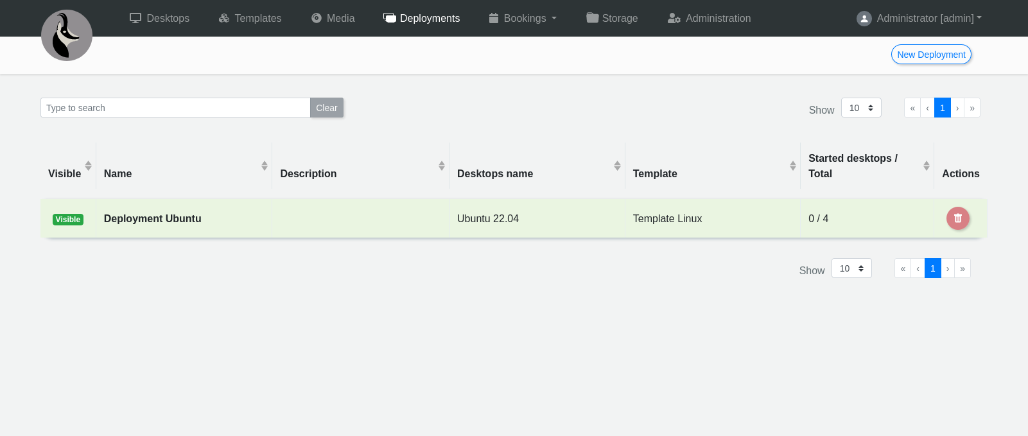Click the IsardVDI logo icon
Viewport: 1028px width, 436px height.
coord(67,35)
